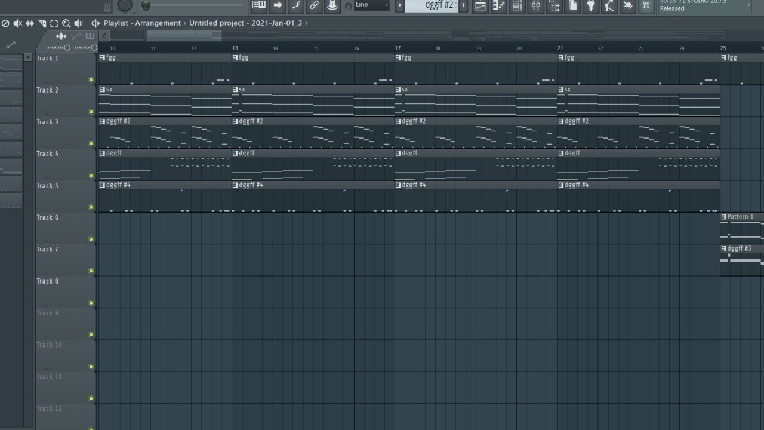Select the Playback tool speaker icon
Viewport: 764px width, 430px height.
coord(78,23)
